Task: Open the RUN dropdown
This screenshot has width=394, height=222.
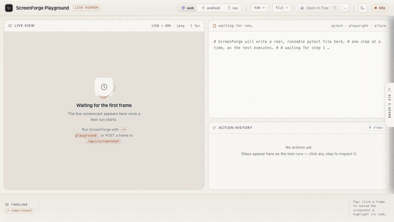Action: pos(259,8)
